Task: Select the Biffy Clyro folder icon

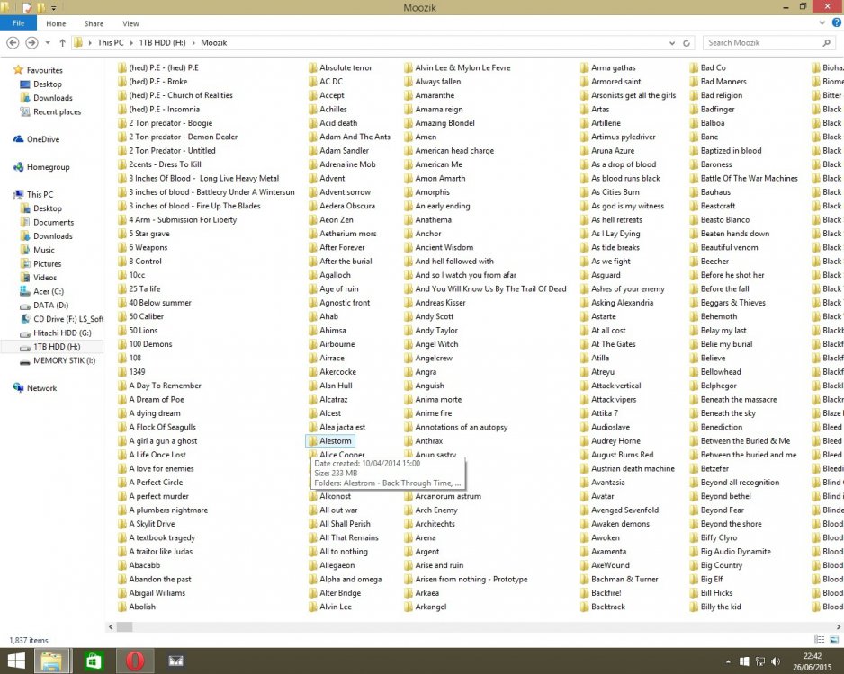Action: [694, 538]
